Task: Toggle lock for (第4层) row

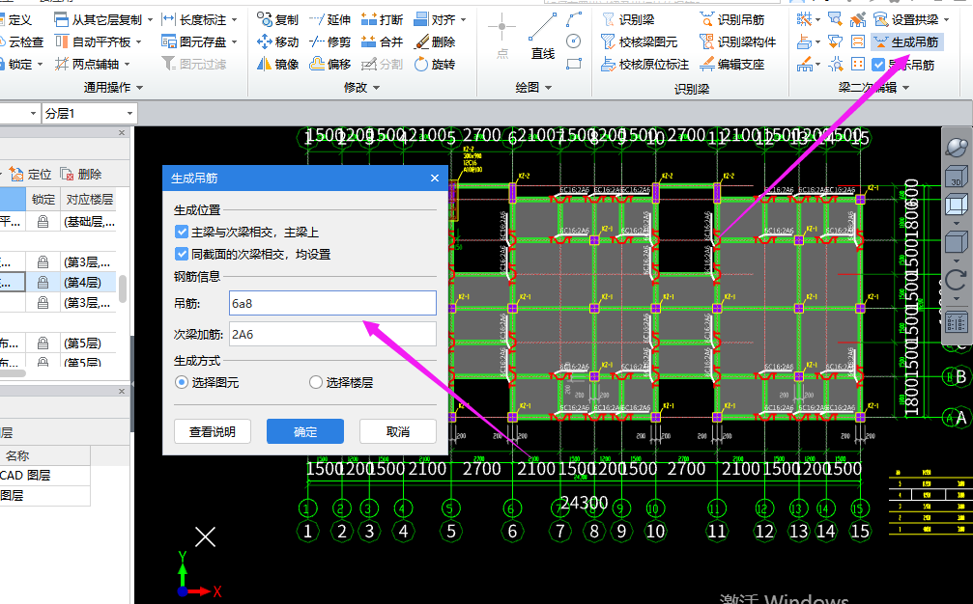Action: [43, 283]
